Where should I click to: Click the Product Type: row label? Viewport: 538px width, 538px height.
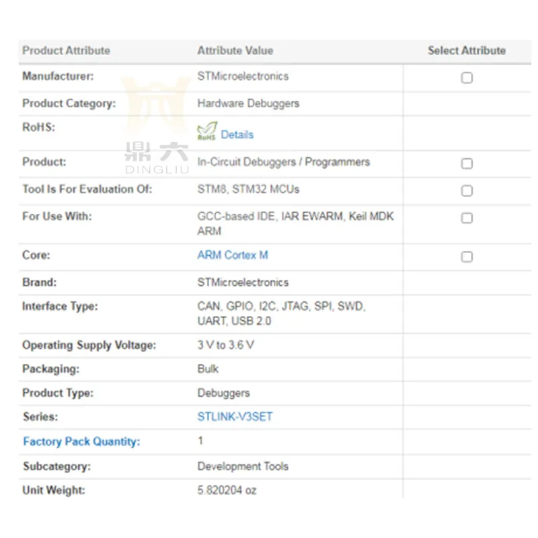(x=58, y=393)
